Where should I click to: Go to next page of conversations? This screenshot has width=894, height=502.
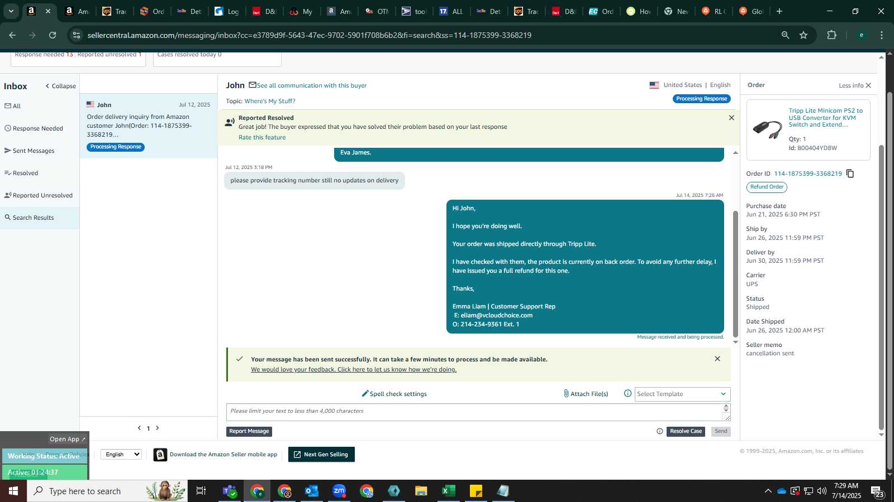pyautogui.click(x=158, y=428)
